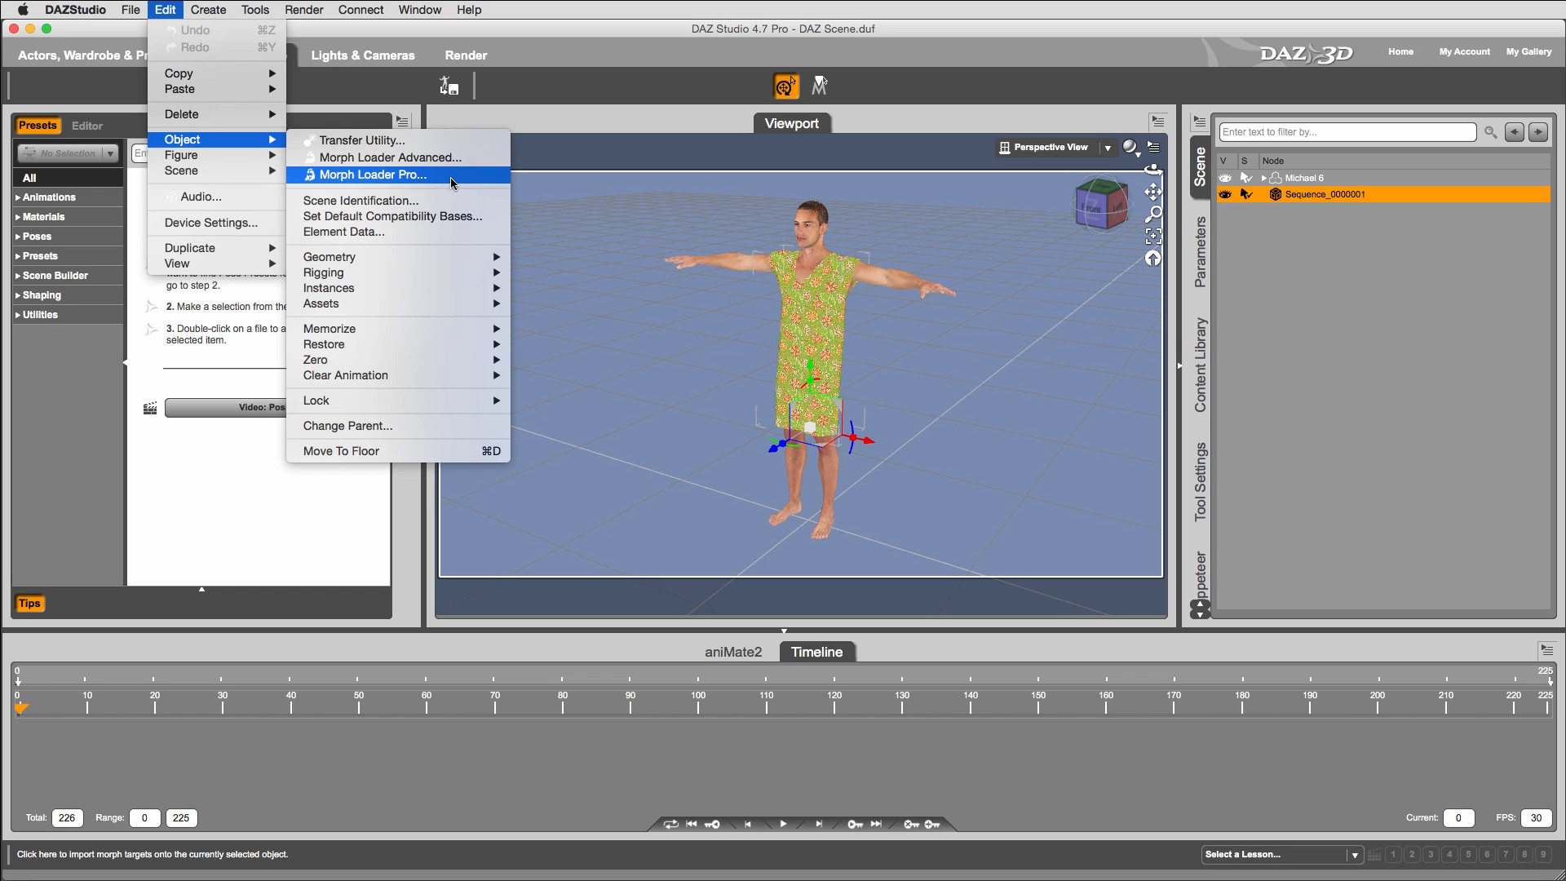
Task: Jump to first frame with rewind icon
Action: [692, 824]
